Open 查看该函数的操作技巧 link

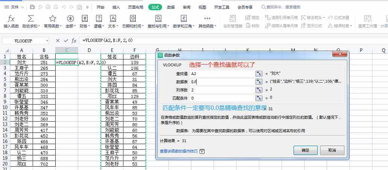(179, 151)
